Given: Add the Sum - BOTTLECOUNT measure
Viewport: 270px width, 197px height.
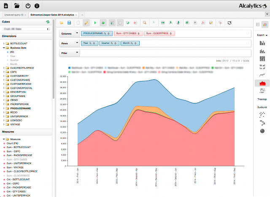Looking at the screenshot, I should click(x=19, y=147).
